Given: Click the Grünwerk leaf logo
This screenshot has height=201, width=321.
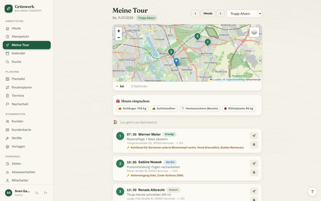Looking at the screenshot, I should tap(8, 8).
